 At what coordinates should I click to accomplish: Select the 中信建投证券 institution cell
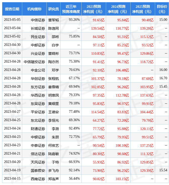tap(34, 62)
